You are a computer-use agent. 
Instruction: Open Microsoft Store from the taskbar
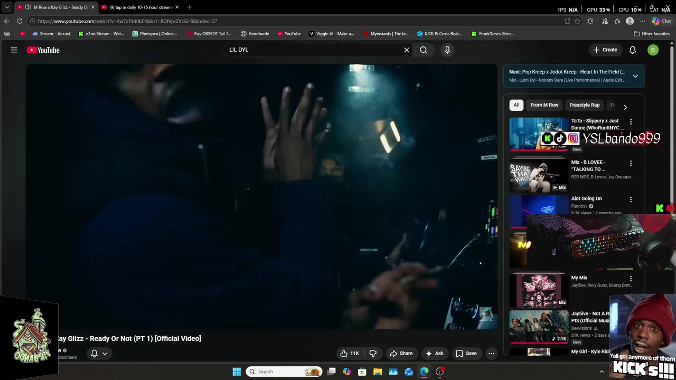tap(362, 372)
